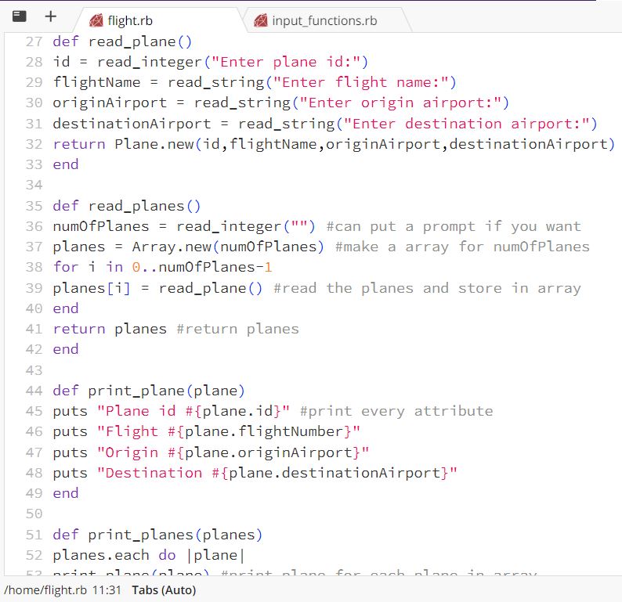
Task: Click 'plane.destinationAirport' in line 48
Action: tap(334, 473)
